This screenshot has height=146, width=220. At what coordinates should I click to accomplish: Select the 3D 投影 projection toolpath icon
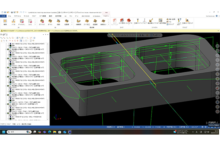click(58, 22)
